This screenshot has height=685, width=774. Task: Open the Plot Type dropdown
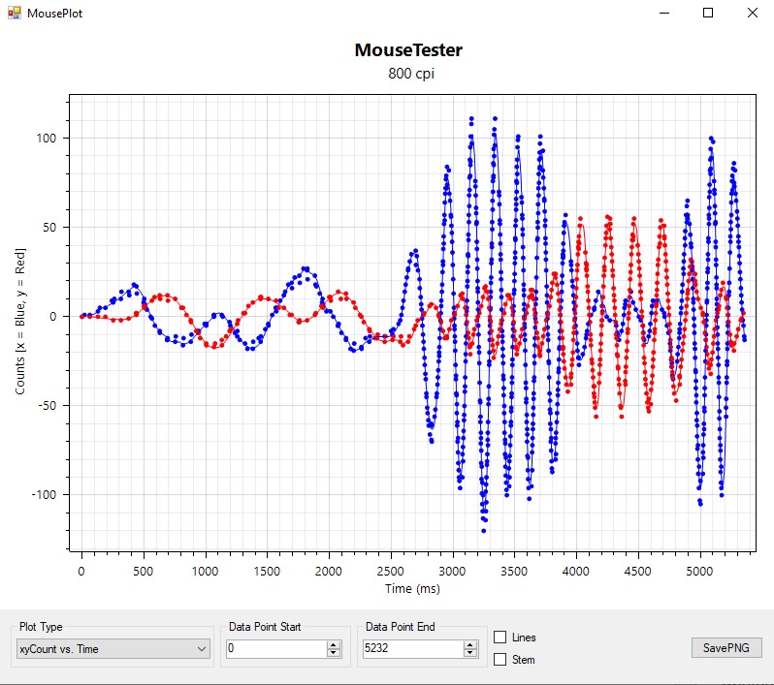113,648
